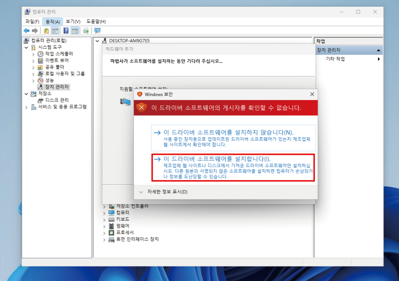
Task: Click the 작업 스케줄러 clock icon
Action: 40,54
